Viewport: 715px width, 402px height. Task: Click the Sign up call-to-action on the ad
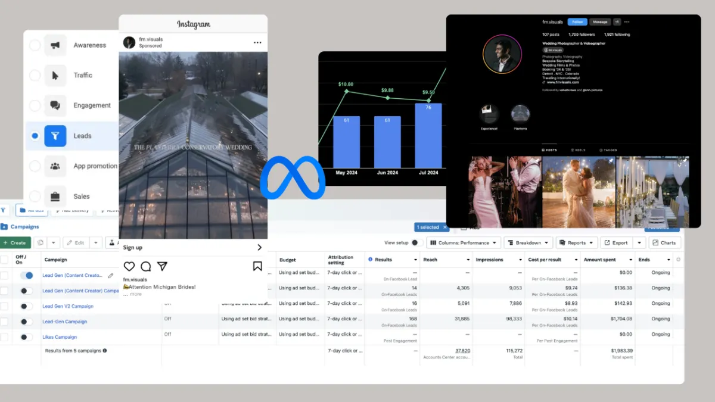pyautogui.click(x=193, y=248)
